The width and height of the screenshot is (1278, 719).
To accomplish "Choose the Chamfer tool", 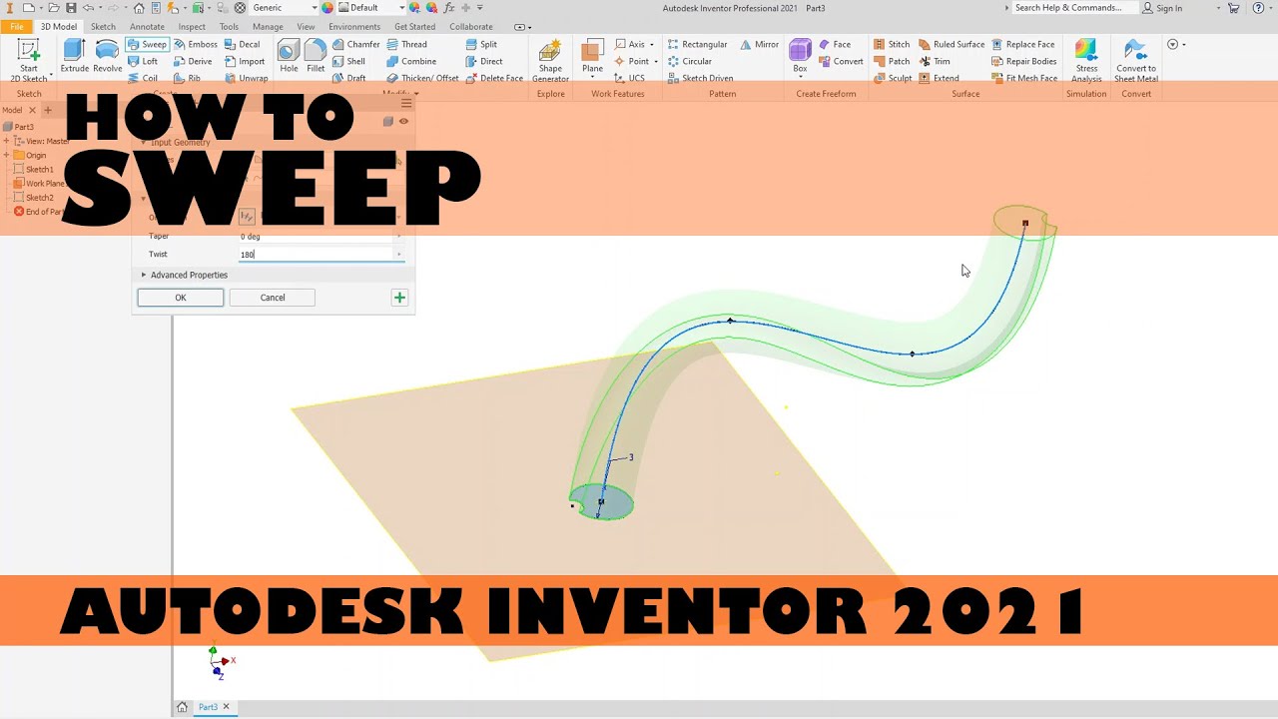I will 355,44.
